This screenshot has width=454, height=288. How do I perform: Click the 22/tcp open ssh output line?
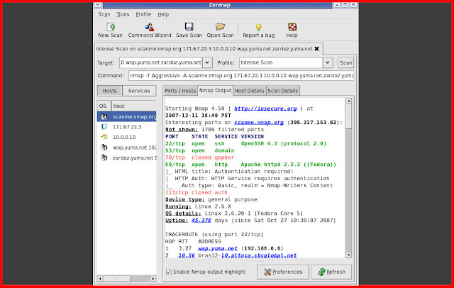click(x=246, y=143)
